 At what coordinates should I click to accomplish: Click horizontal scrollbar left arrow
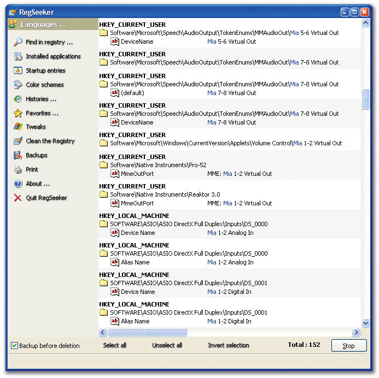point(103,332)
